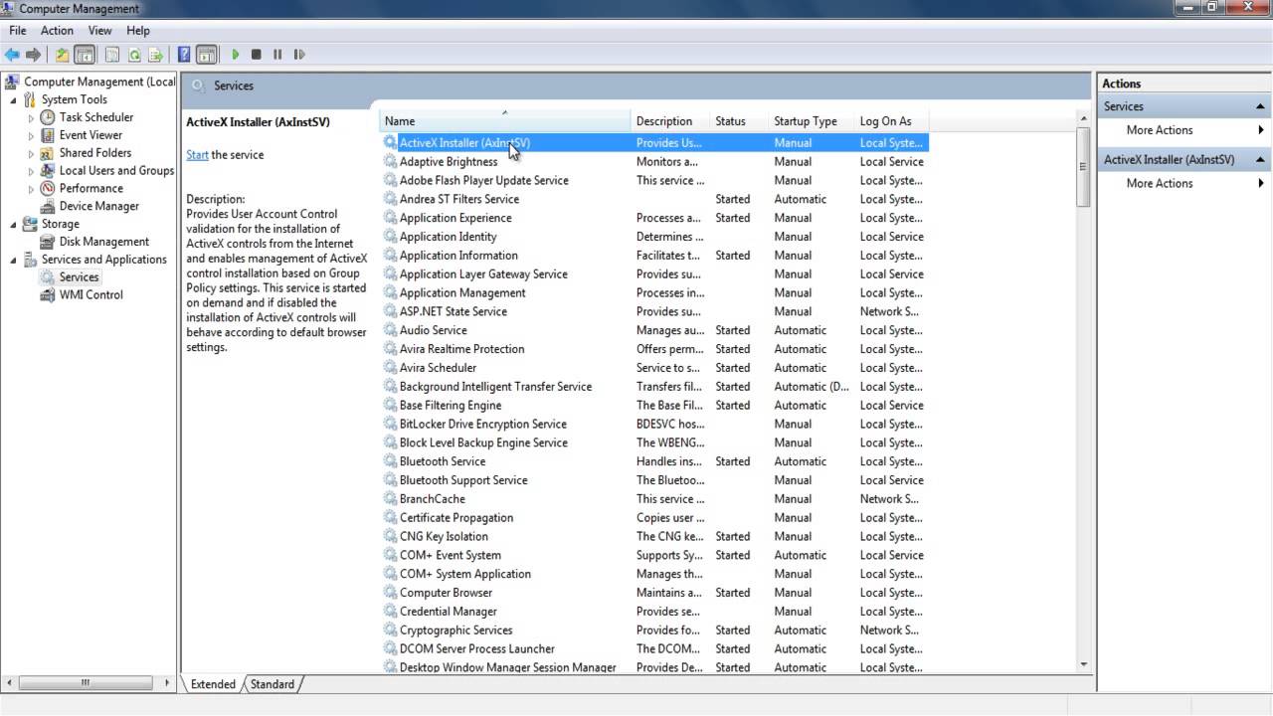Expand the Shared Folders tree node

[31, 153]
